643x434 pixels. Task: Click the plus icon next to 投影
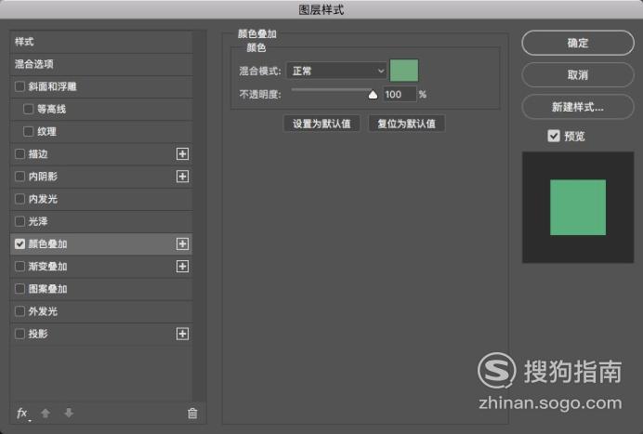click(182, 334)
